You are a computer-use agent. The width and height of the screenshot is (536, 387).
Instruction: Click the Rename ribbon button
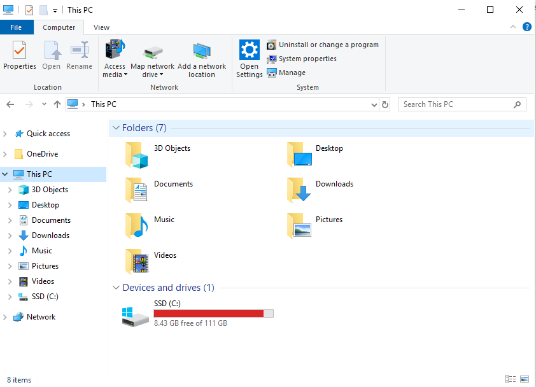(x=80, y=55)
